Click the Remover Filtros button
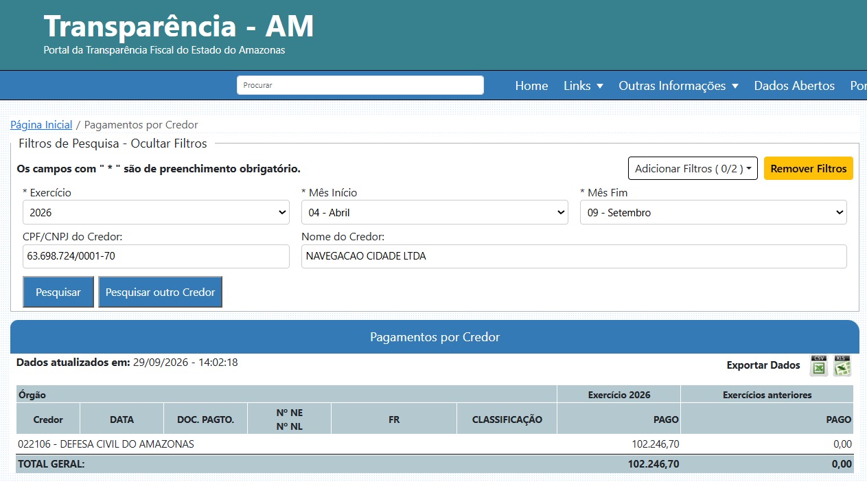The image size is (867, 482). (809, 168)
